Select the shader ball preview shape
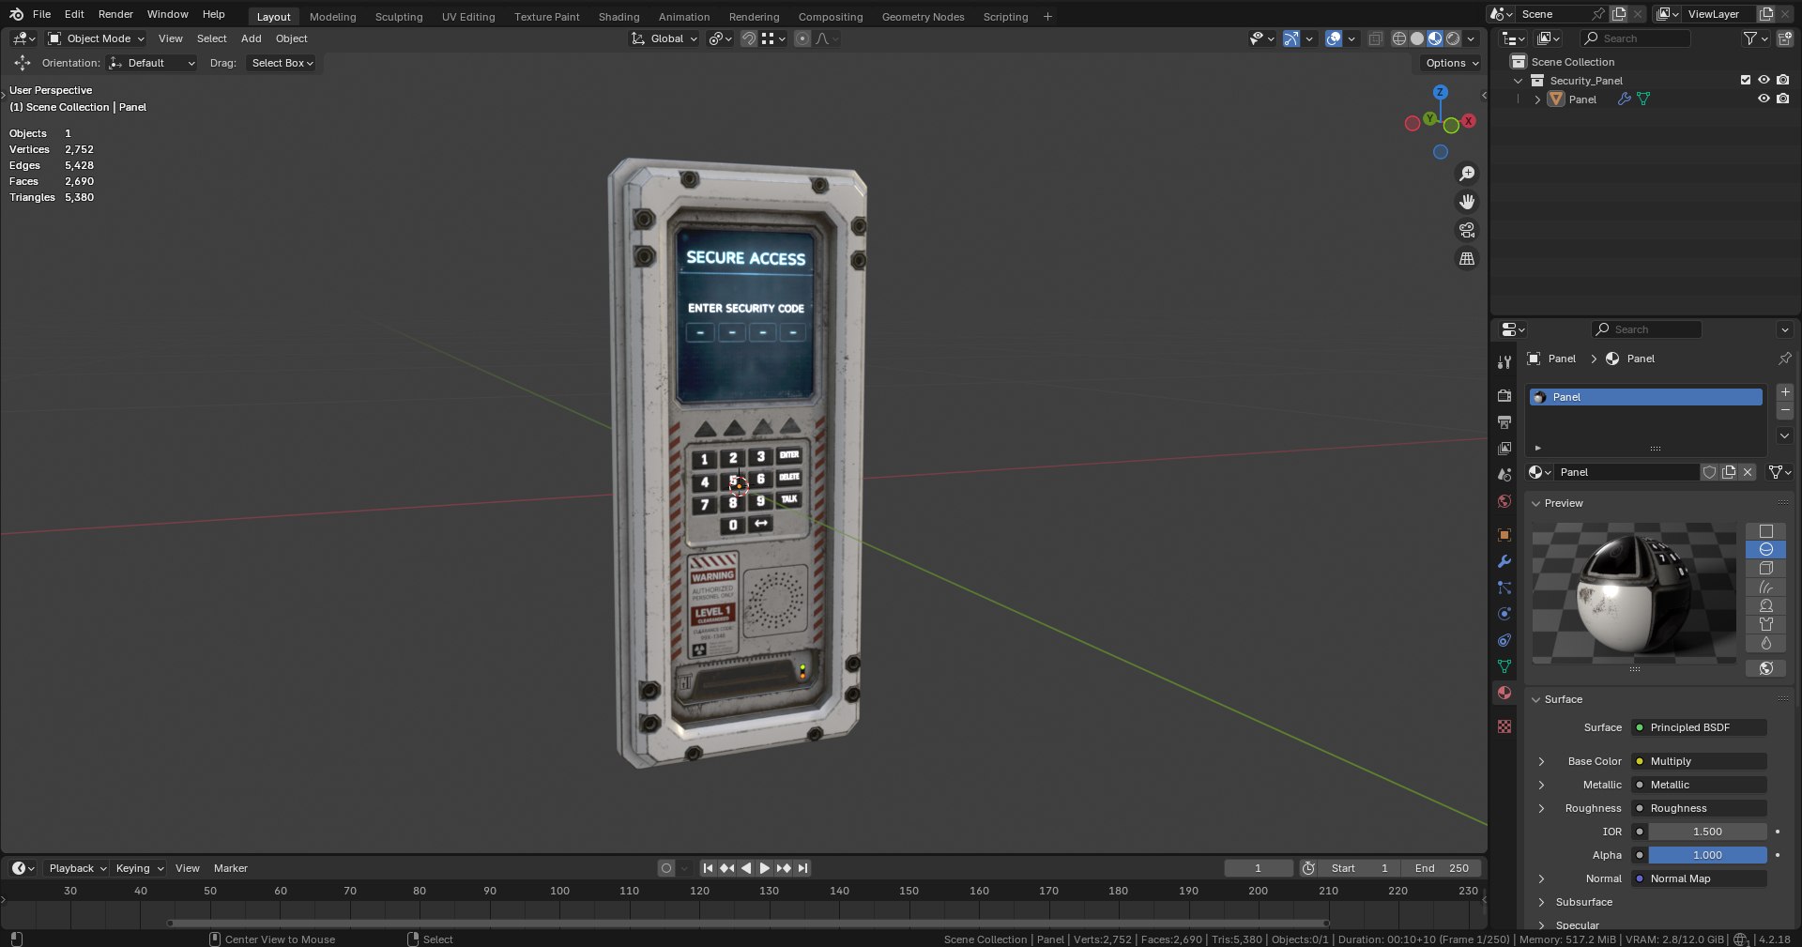This screenshot has height=947, width=1802. (1765, 605)
